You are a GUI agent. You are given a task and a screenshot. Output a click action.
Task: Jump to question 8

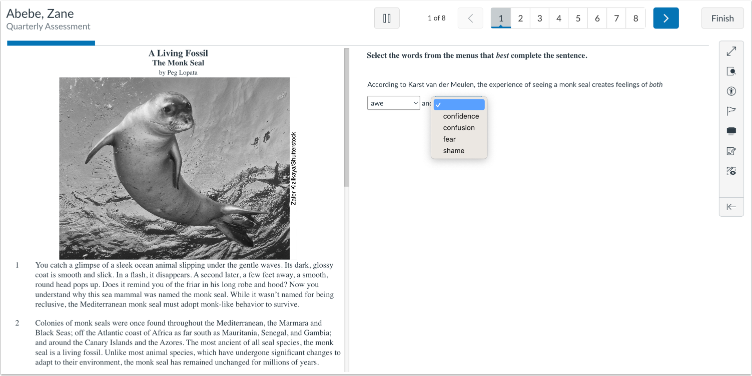635,17
